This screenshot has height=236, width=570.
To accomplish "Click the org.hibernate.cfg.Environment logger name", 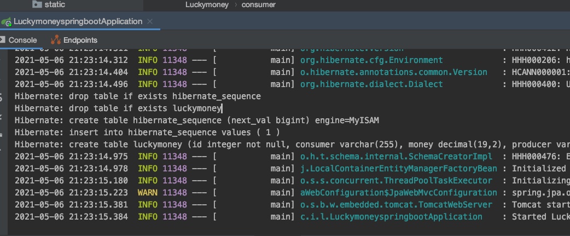I will tap(371, 60).
